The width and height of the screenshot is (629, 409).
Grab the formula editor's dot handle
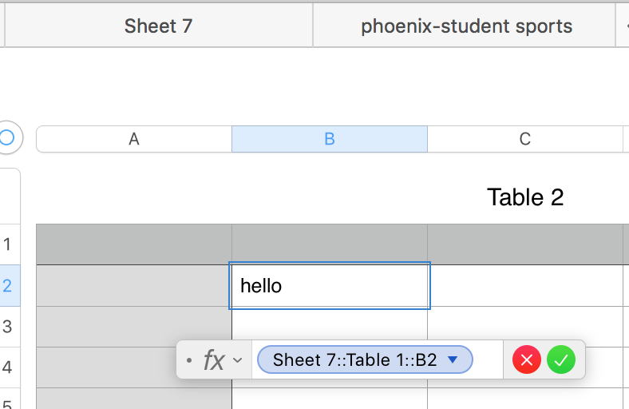coord(188,361)
